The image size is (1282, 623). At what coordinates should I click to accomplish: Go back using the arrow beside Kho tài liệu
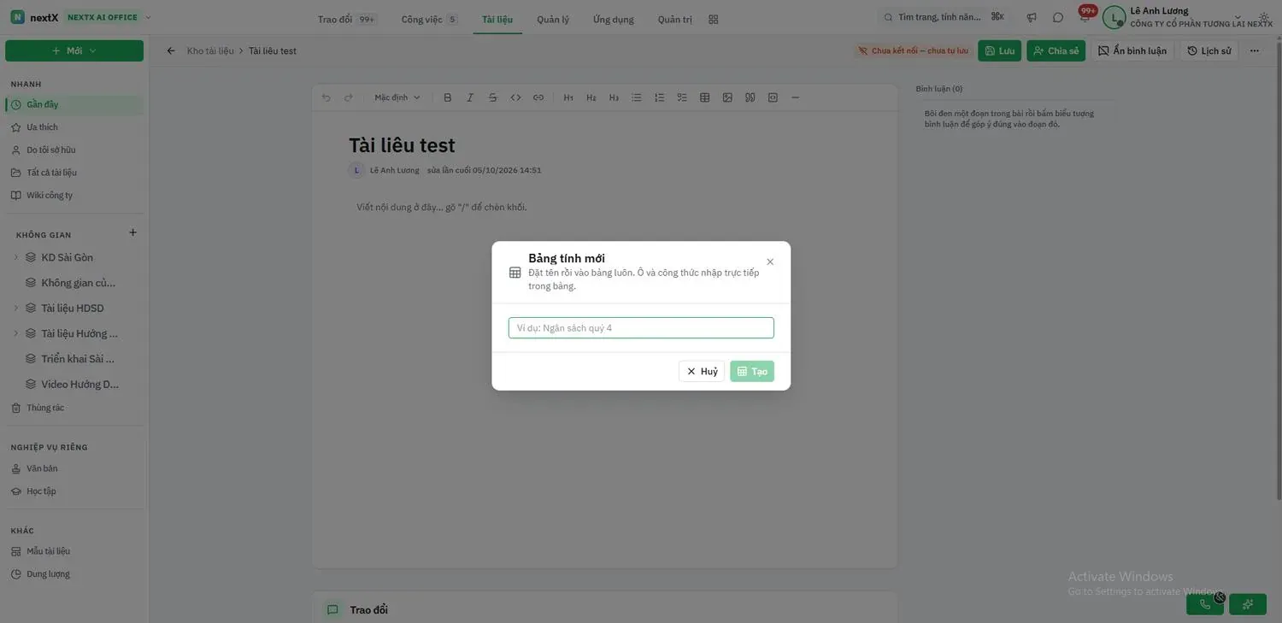tap(171, 50)
